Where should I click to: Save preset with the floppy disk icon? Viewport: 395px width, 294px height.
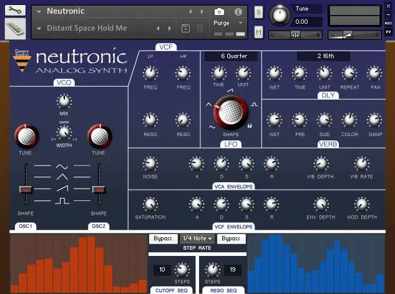[x=186, y=28]
